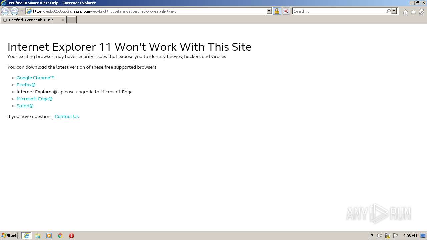Viewport: 427px width, 240px height.
Task: Click the IE logo in title bar
Action: click(3, 3)
